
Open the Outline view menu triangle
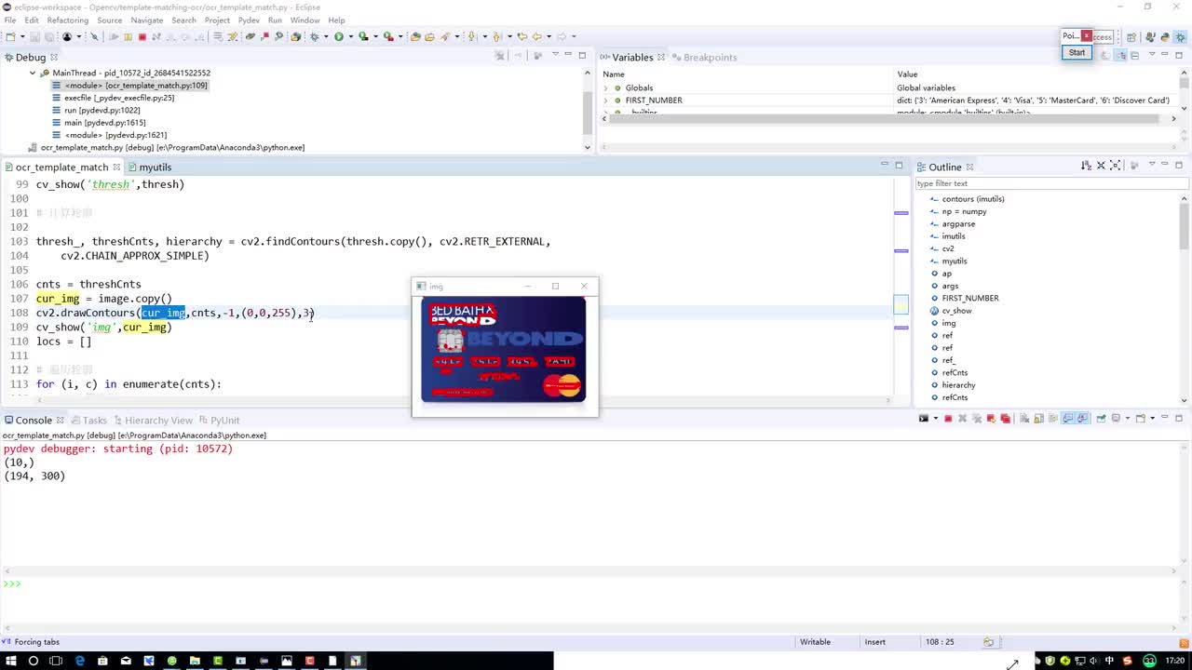point(1152,165)
